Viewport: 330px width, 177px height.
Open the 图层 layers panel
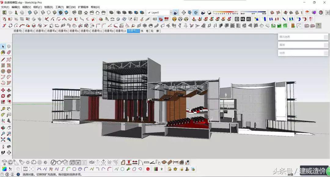point(302,45)
